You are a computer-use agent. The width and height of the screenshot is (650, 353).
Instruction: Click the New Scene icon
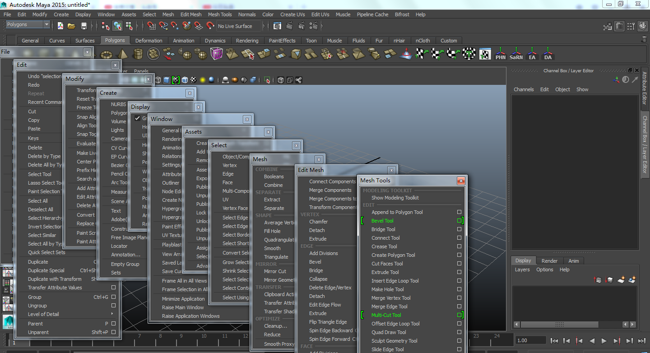click(60, 26)
